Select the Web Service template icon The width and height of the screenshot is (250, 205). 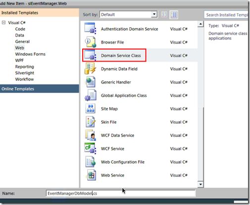click(91, 175)
